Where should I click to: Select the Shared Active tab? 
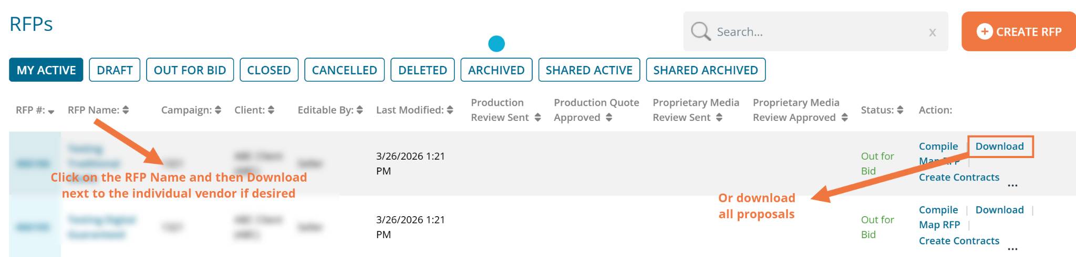coord(588,70)
